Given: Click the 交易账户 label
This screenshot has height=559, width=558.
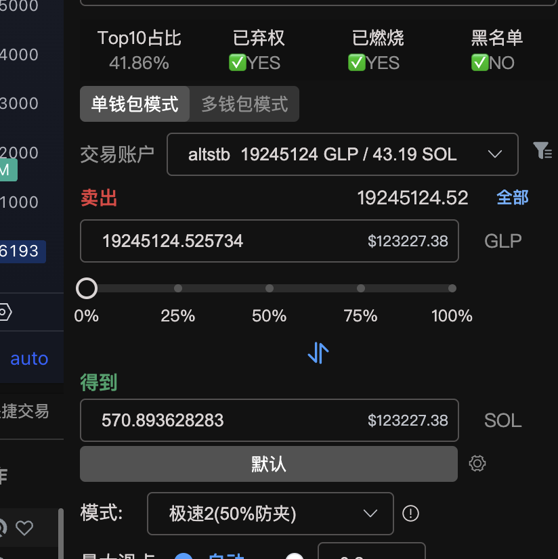Looking at the screenshot, I should (x=117, y=155).
